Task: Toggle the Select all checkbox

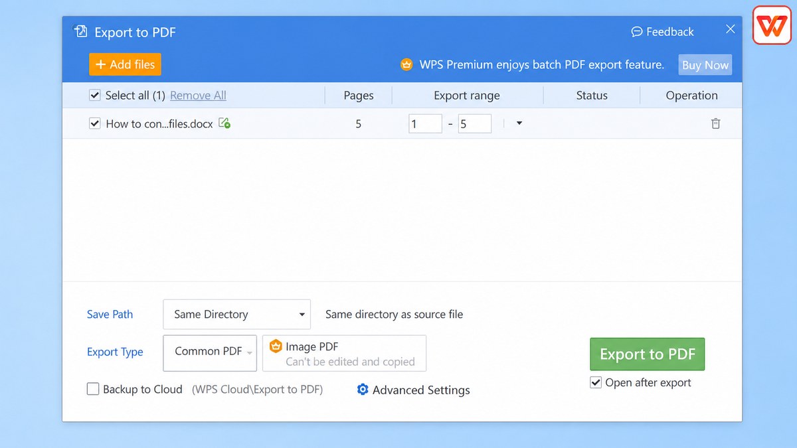Action: pyautogui.click(x=94, y=96)
